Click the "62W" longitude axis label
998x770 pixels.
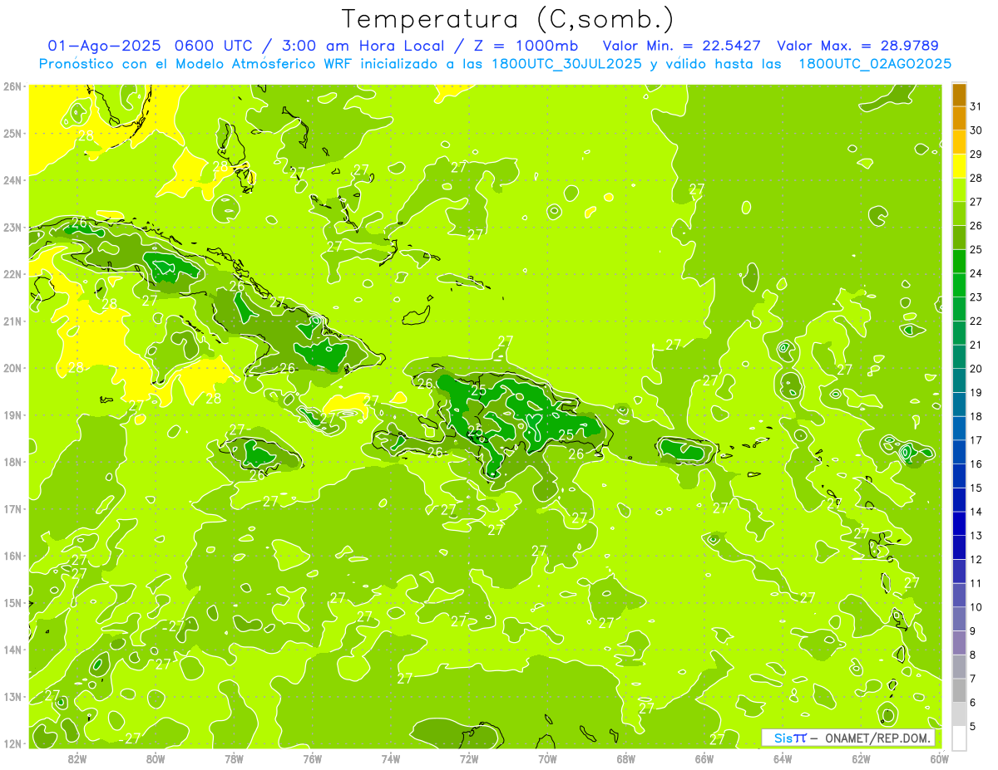(861, 758)
